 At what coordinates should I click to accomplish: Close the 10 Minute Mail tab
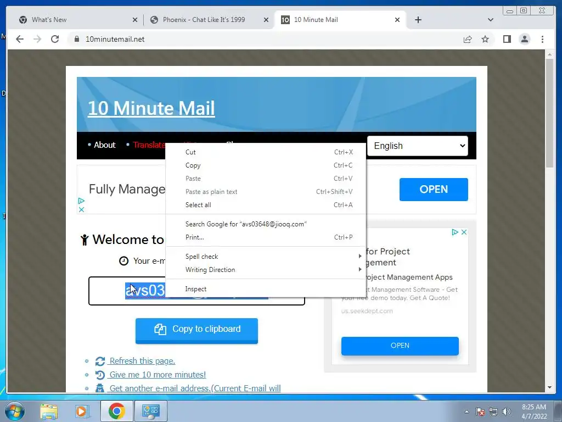tap(397, 20)
